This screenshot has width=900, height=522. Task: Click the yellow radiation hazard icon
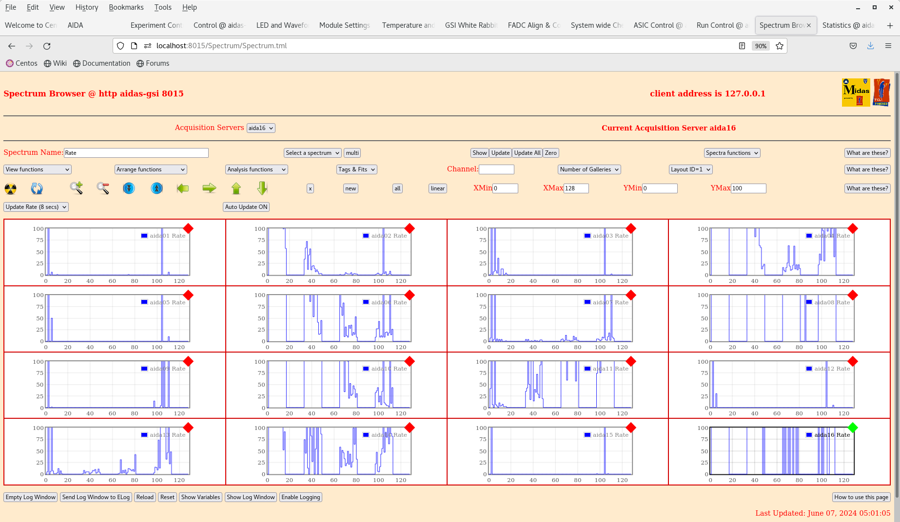(10, 188)
